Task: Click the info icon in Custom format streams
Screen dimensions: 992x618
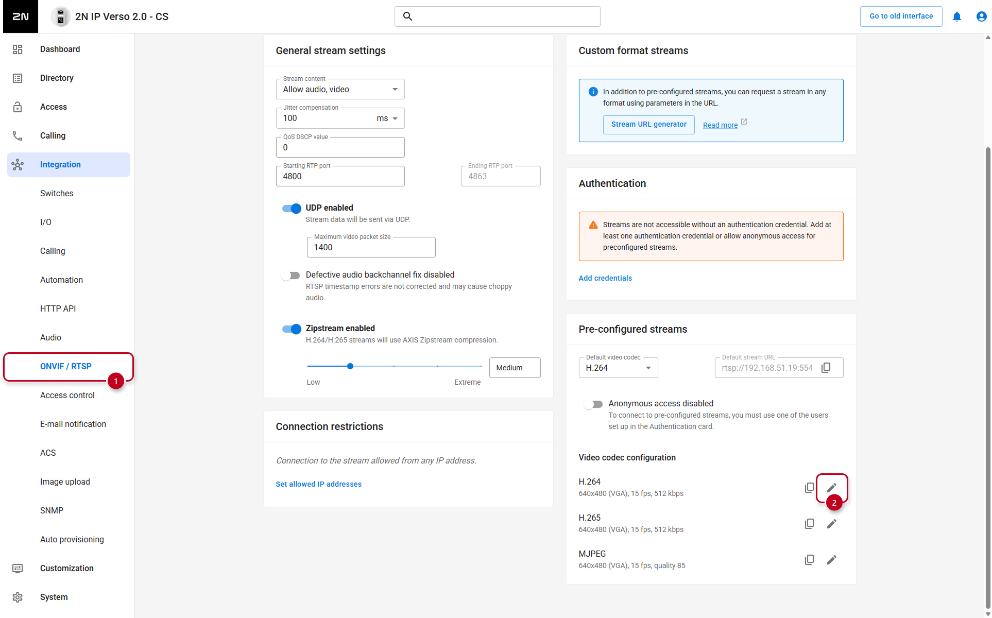Action: [593, 92]
